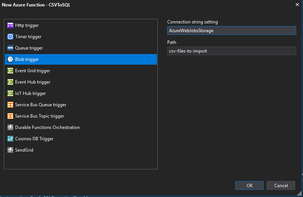Close the New Azure Function dialog

297,5
